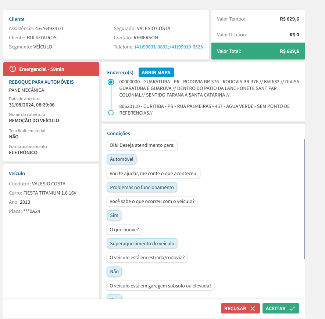This screenshot has height=319, width=325.
Task: Open the map with ABRIR MAPA
Action: 156,72
